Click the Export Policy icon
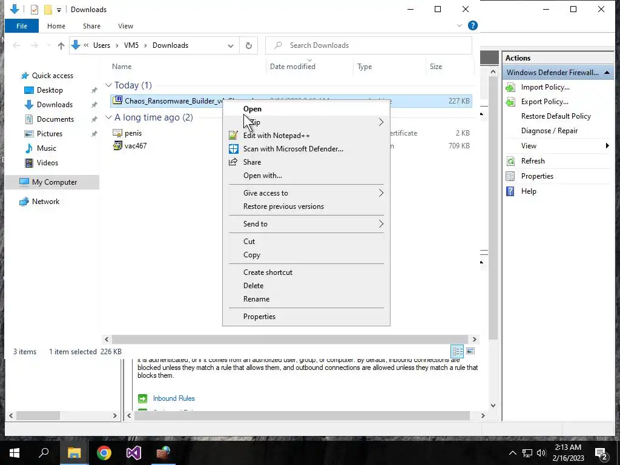Viewport: 620px width, 465px height. click(510, 102)
